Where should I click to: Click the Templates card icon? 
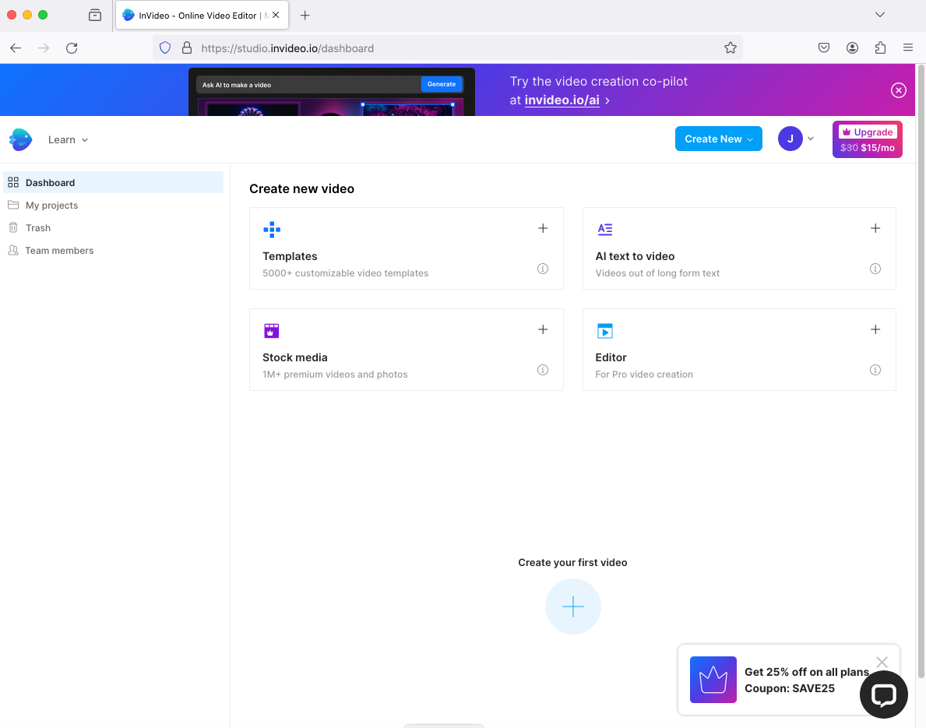272,229
